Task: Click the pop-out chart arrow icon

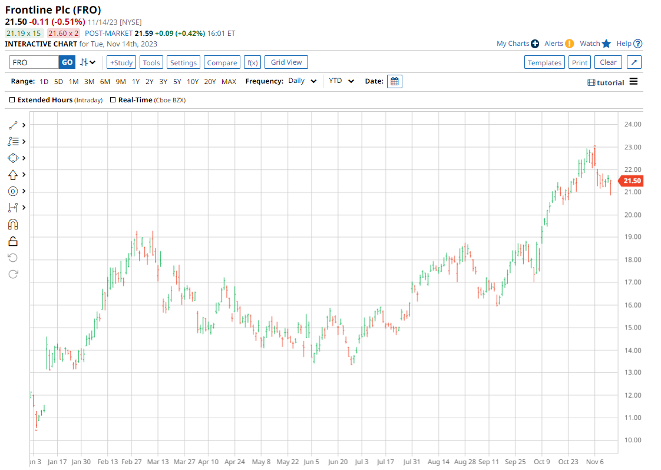Action: pyautogui.click(x=634, y=62)
